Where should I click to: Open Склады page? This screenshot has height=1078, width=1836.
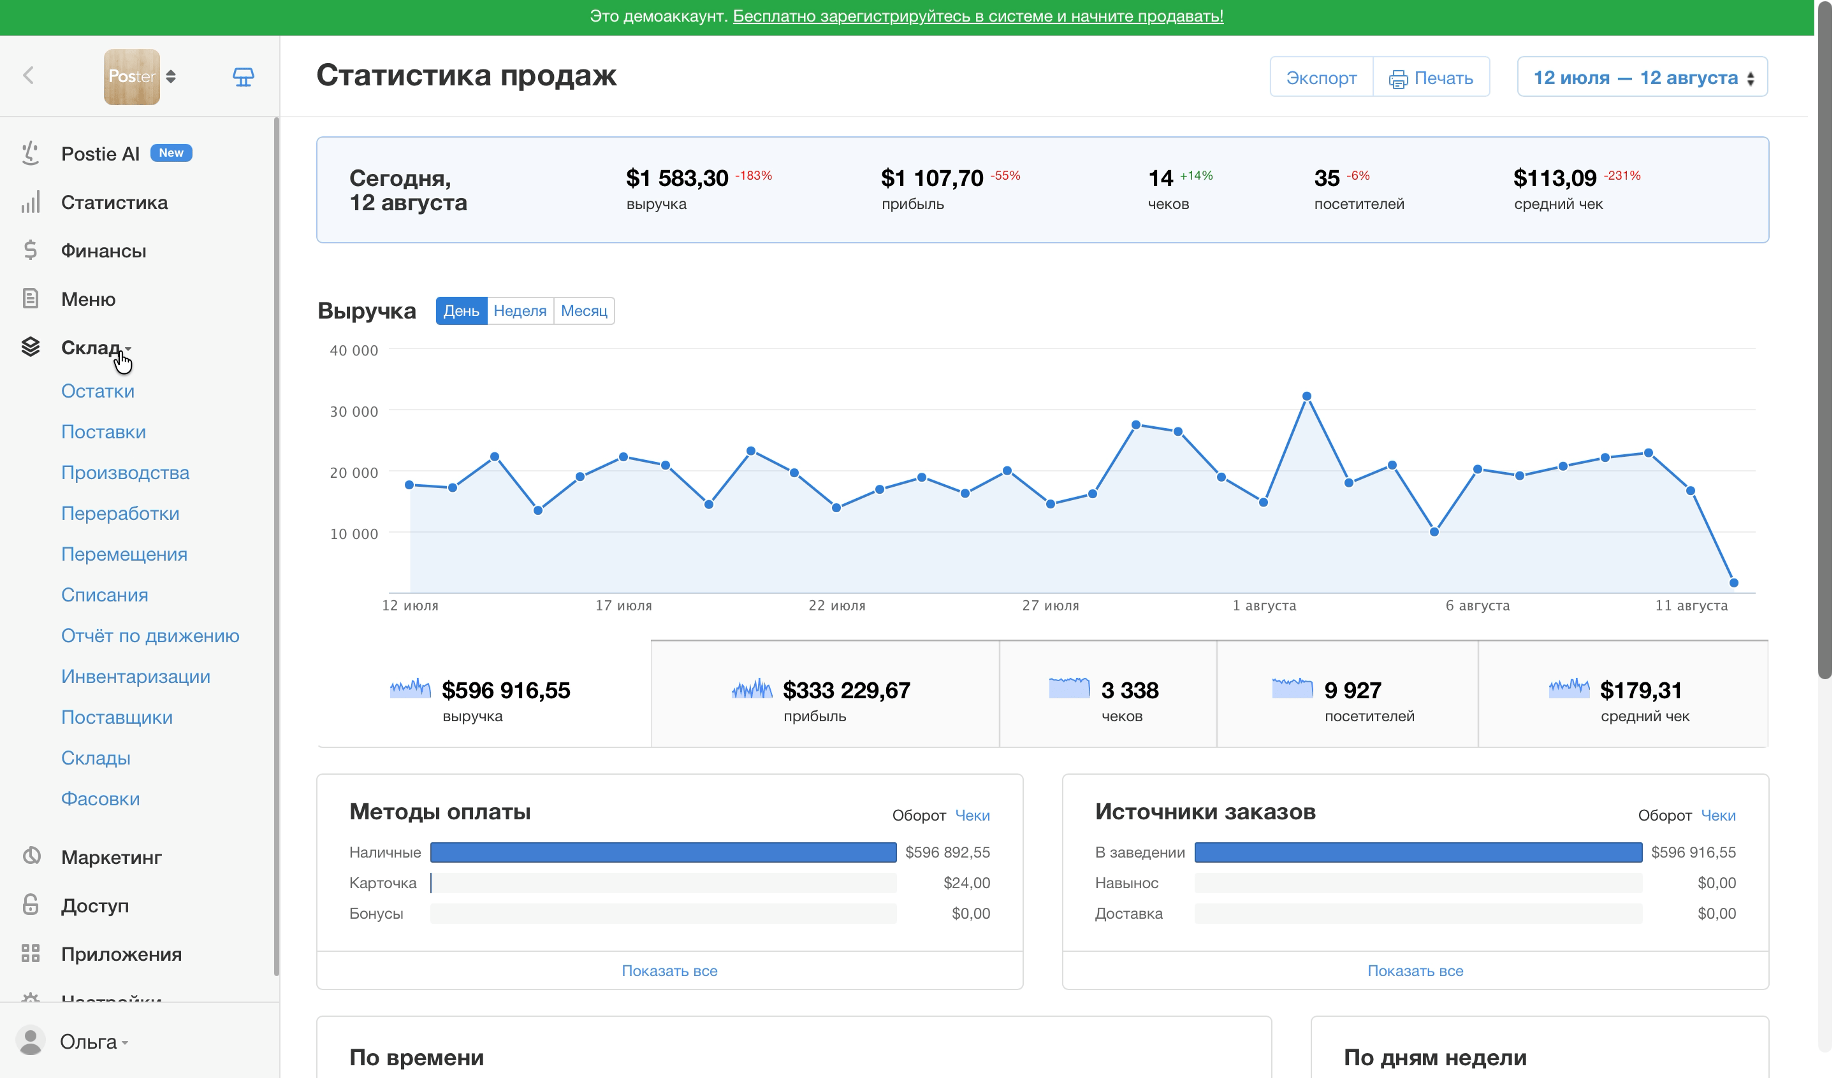pyautogui.click(x=96, y=758)
